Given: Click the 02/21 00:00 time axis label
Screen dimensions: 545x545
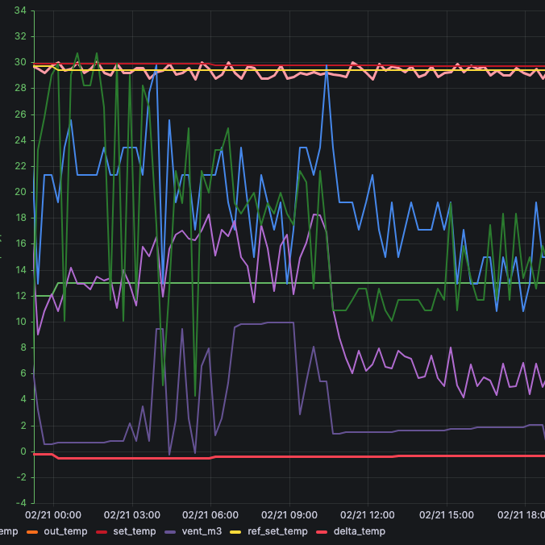Looking at the screenshot, I should coord(53,514).
